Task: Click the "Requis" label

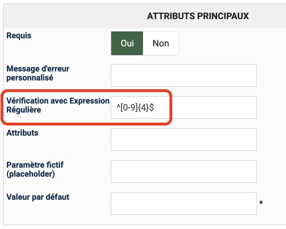Action: (19, 36)
